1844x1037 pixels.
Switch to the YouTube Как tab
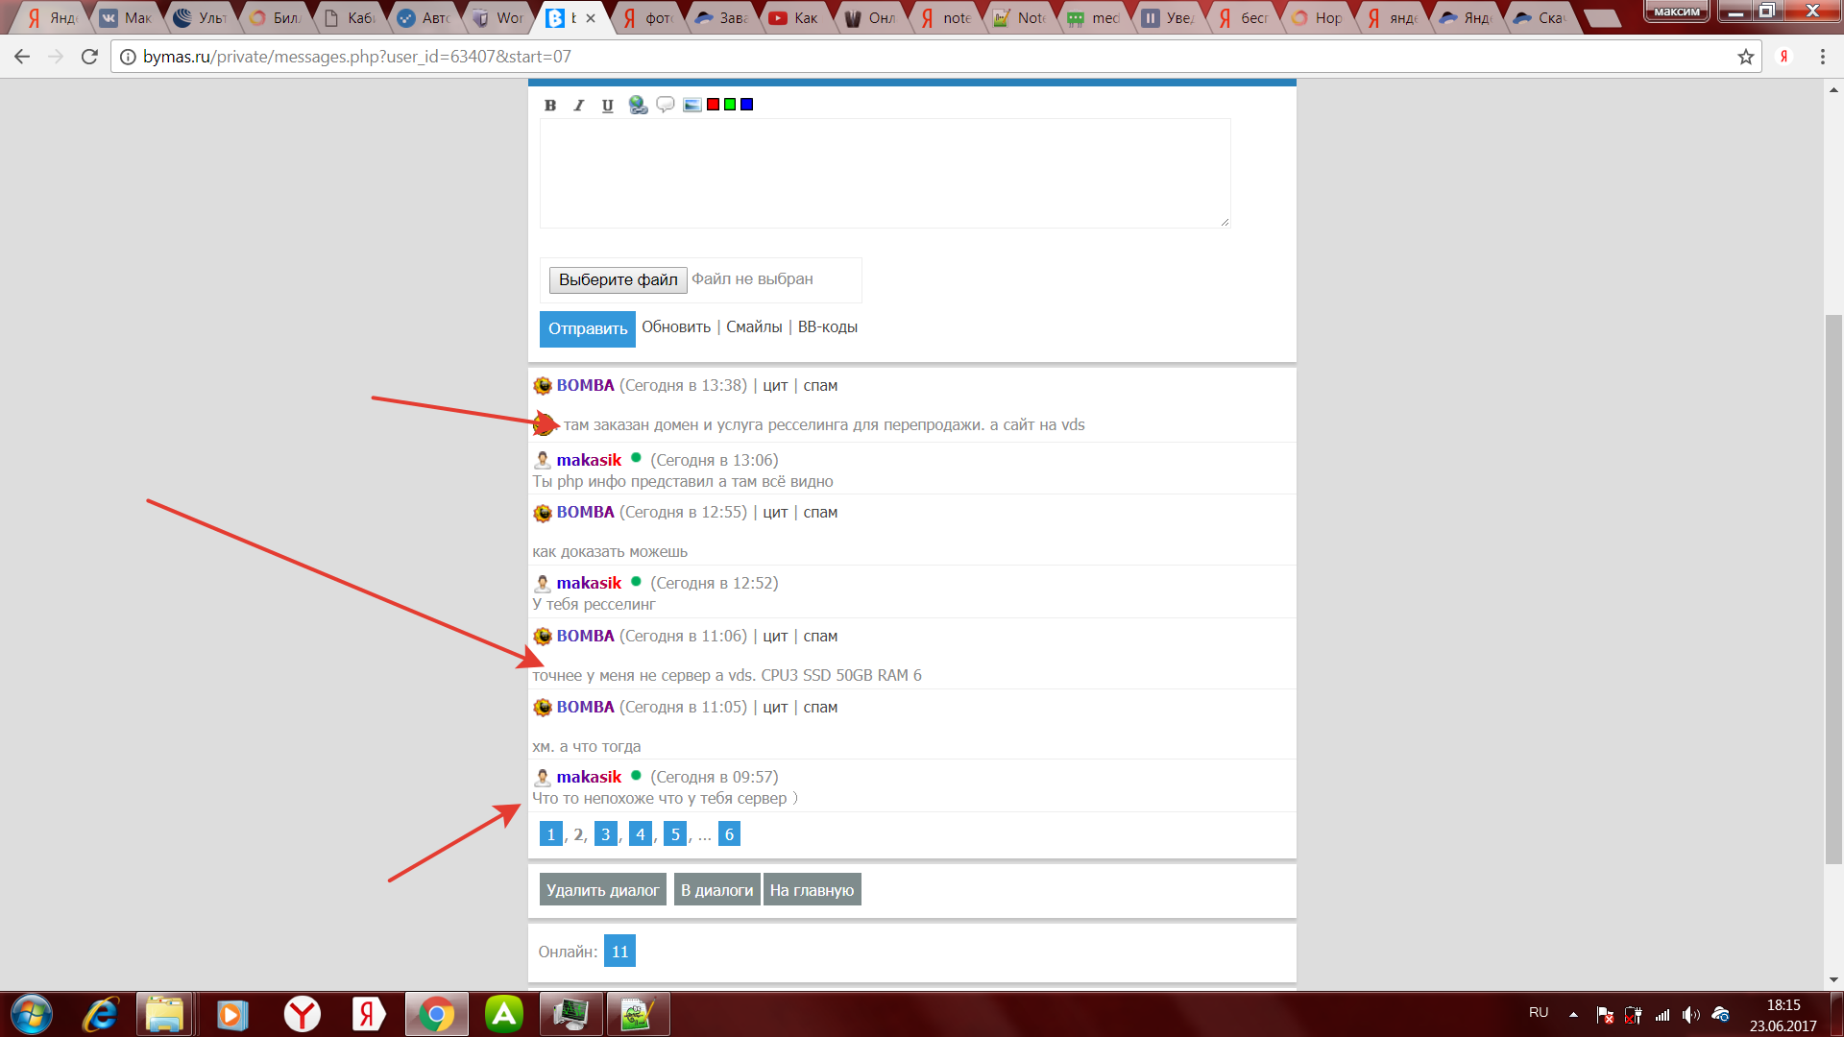pyautogui.click(x=793, y=17)
